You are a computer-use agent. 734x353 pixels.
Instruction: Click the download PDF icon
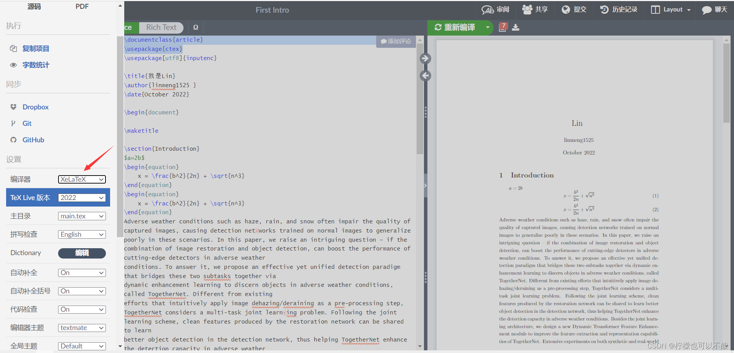pos(516,28)
